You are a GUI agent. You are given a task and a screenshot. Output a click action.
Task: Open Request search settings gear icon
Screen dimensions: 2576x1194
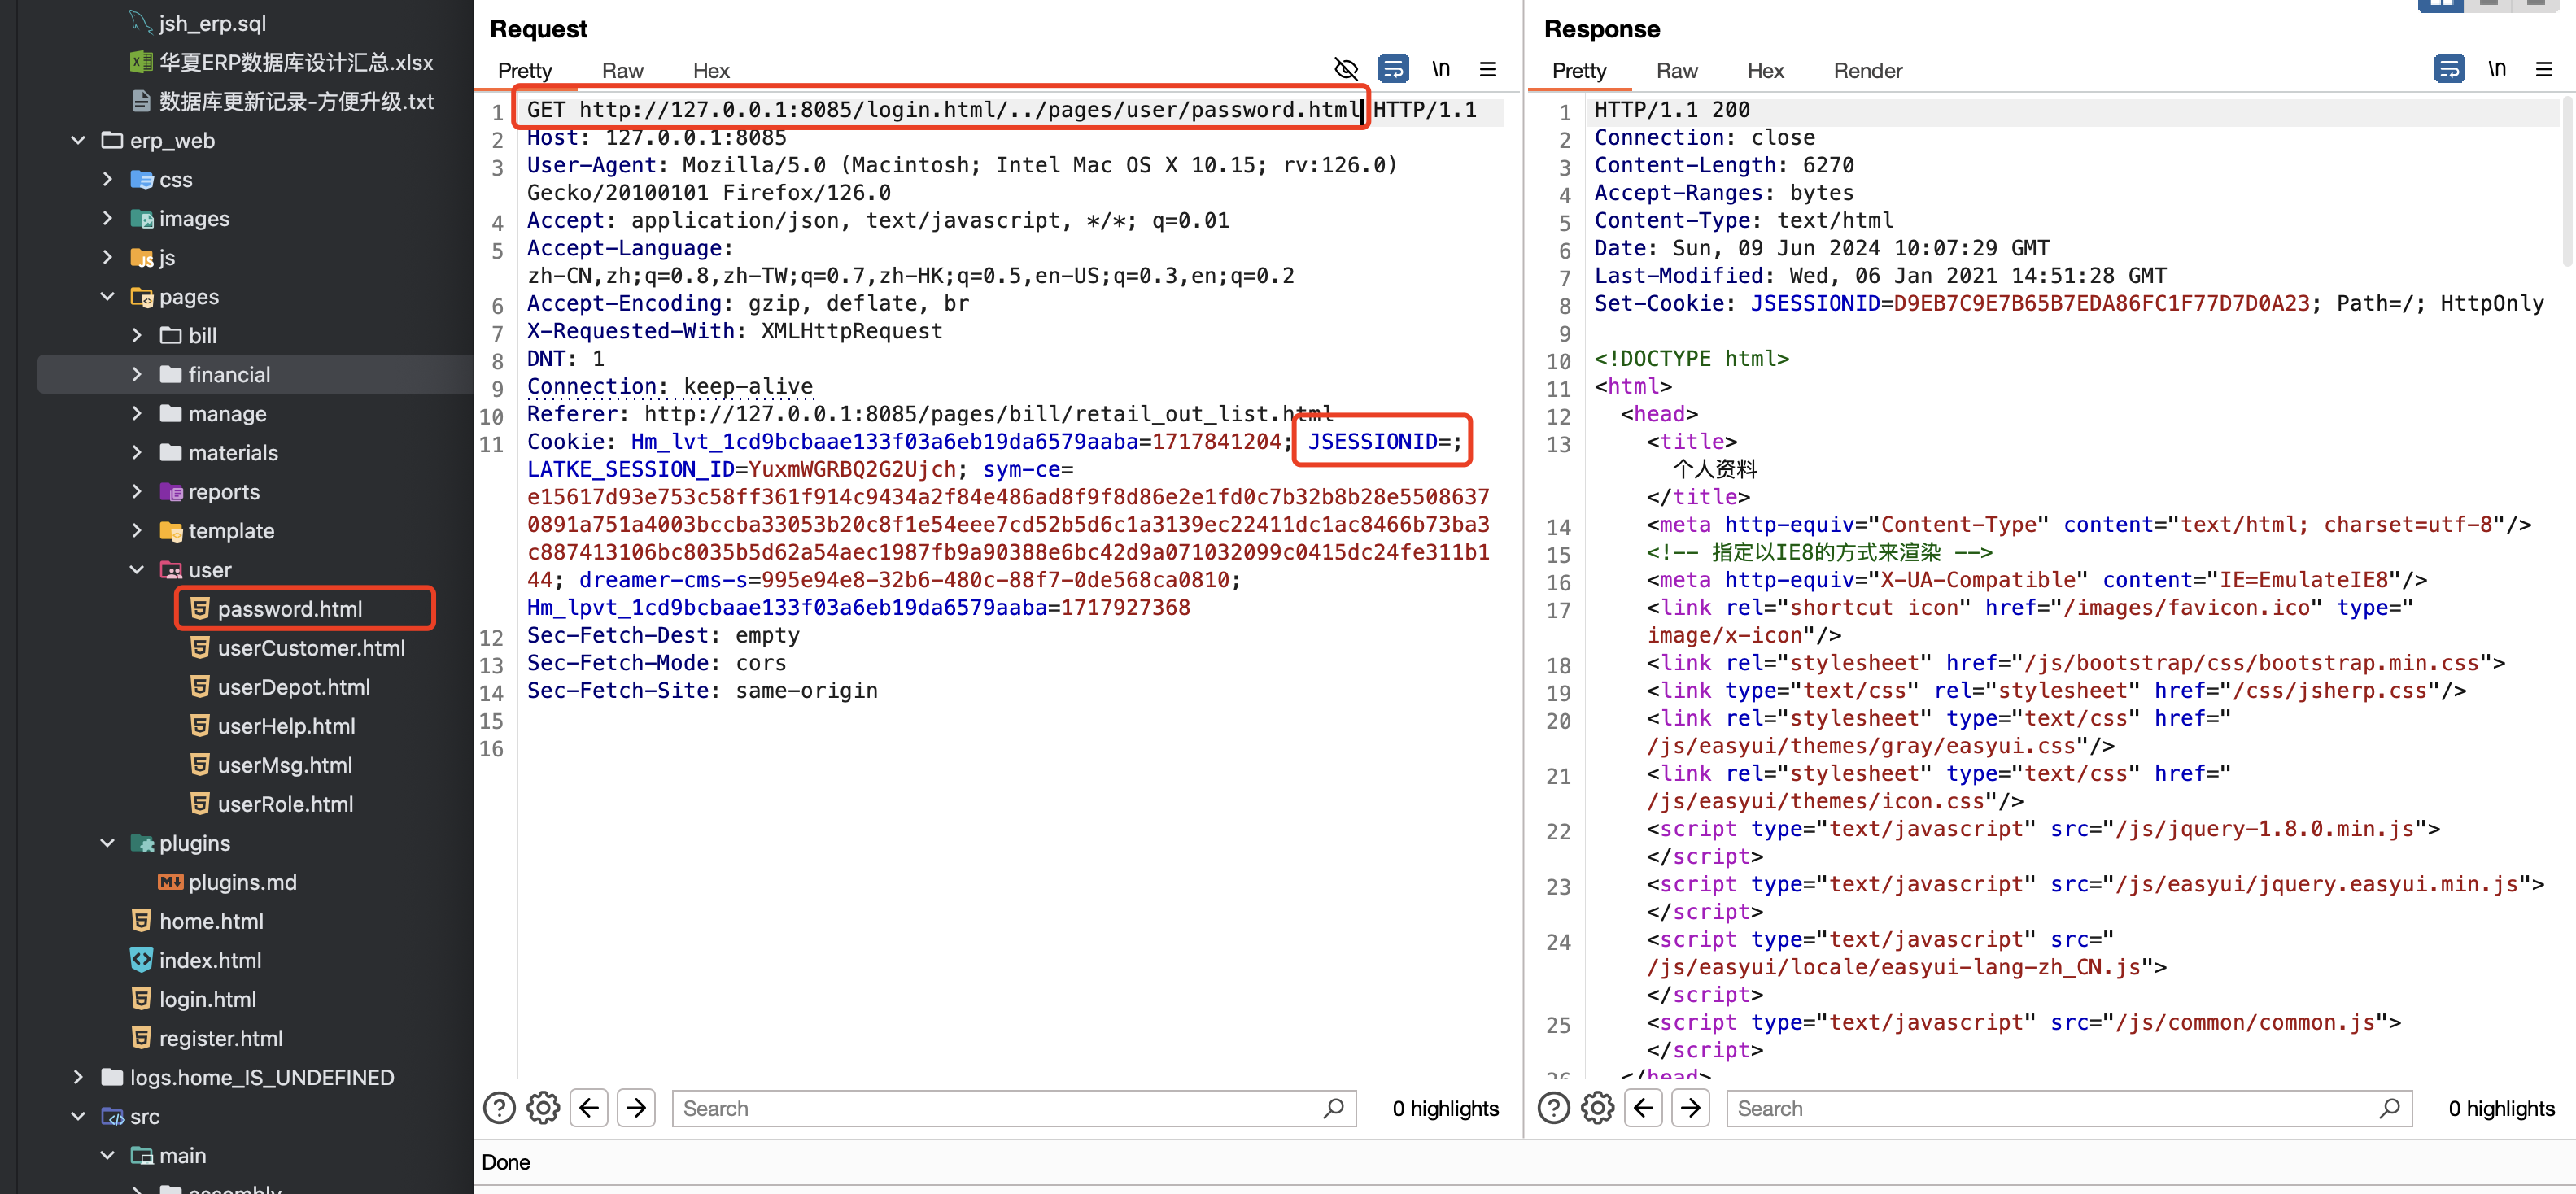tap(543, 1108)
